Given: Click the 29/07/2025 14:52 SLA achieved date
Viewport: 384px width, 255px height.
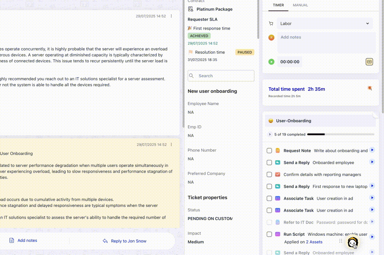Looking at the screenshot, I should pyautogui.click(x=203, y=43).
